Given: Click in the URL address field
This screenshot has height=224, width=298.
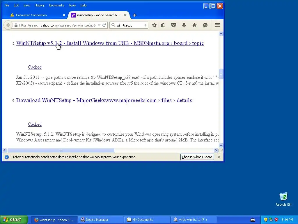Looking at the screenshot, I should pos(57,25).
